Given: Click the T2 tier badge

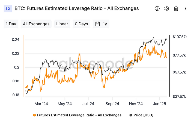Looking at the screenshot, I should (8, 8).
